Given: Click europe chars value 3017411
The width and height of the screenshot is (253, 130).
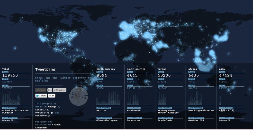Looking at the screenshot, I should [163, 88].
